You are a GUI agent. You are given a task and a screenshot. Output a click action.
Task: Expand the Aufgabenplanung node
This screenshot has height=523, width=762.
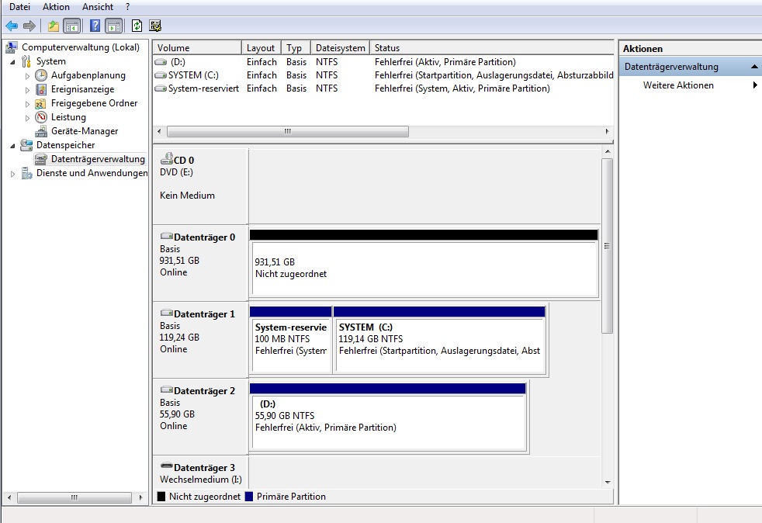(27, 76)
